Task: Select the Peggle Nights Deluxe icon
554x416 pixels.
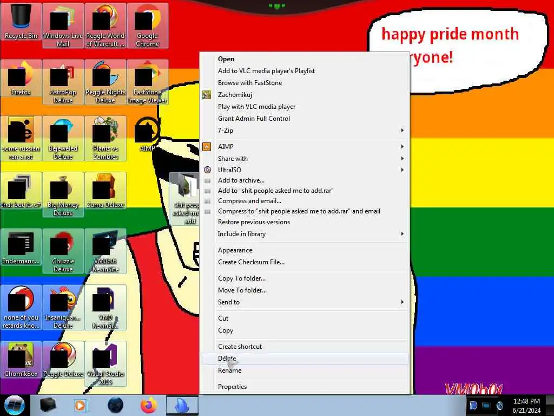Action: pyautogui.click(x=105, y=82)
